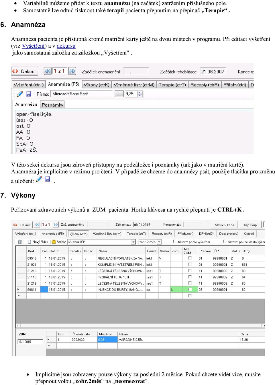Open the Ostatní tab in Výkony screenshot
Screen dimensions: 275x385
tap(249, 234)
